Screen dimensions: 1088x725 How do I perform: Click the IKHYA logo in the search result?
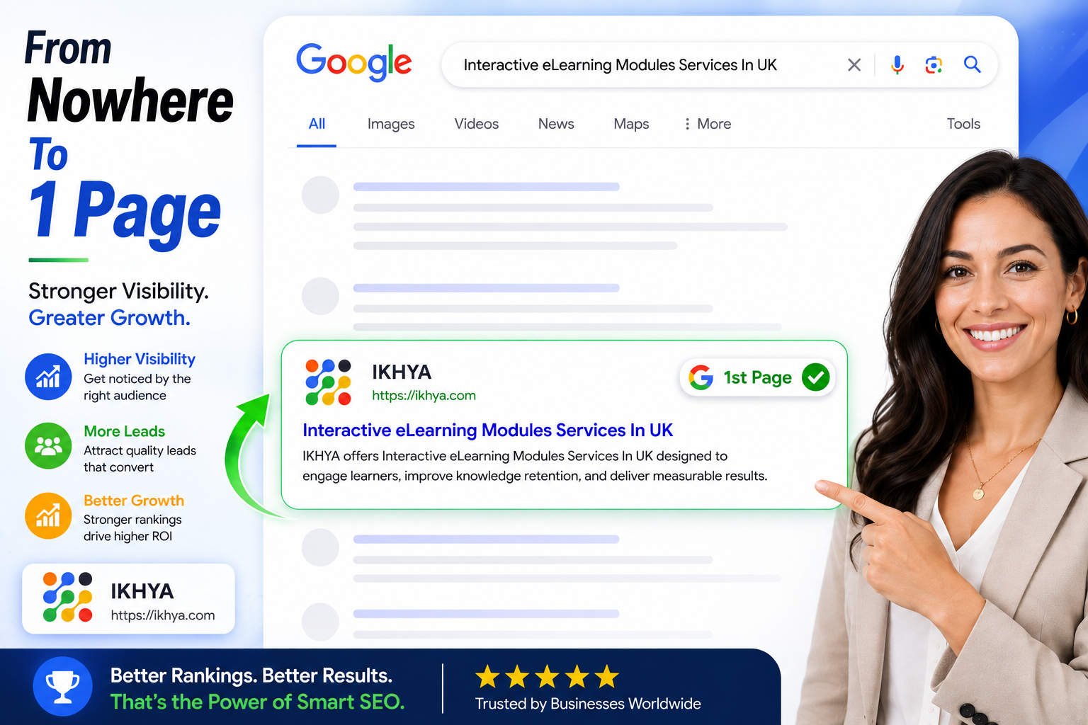tap(328, 382)
